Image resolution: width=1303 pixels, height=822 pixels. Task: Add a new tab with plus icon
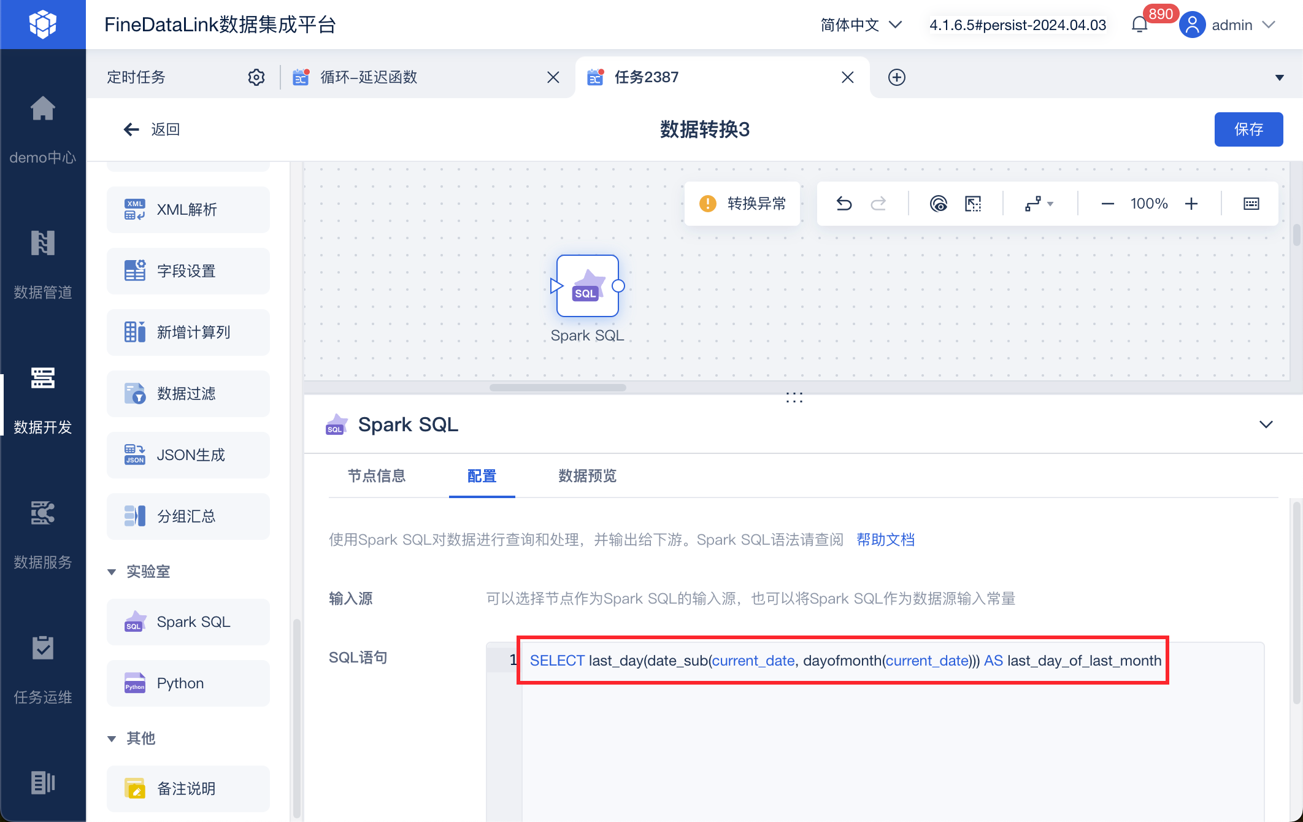coord(897,77)
